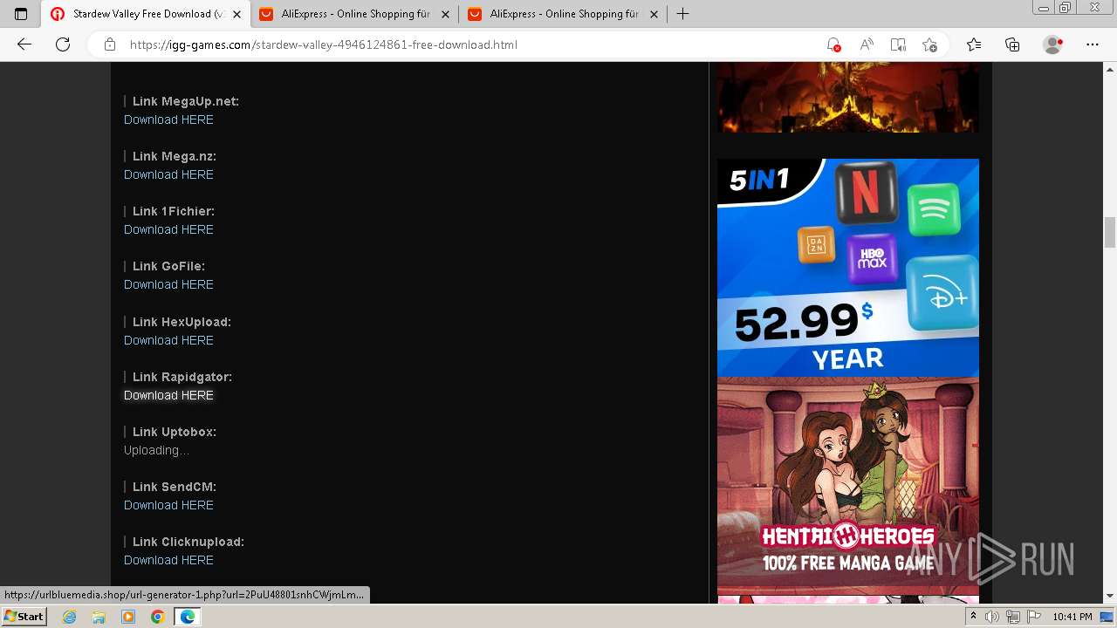The width and height of the screenshot is (1117, 628).
Task: Close the first AliExpress tab
Action: tap(445, 14)
